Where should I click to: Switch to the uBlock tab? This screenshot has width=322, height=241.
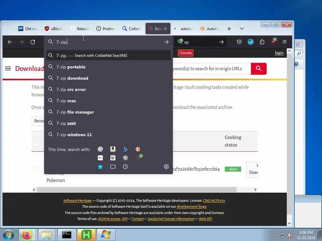coord(53,29)
